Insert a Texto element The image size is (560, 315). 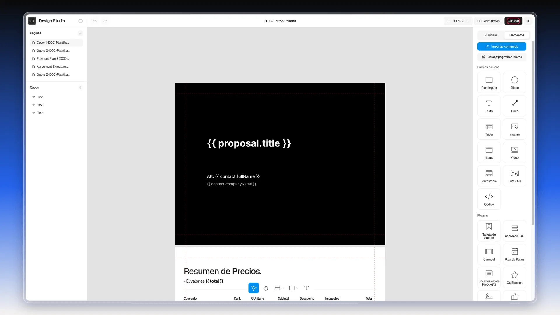(489, 106)
